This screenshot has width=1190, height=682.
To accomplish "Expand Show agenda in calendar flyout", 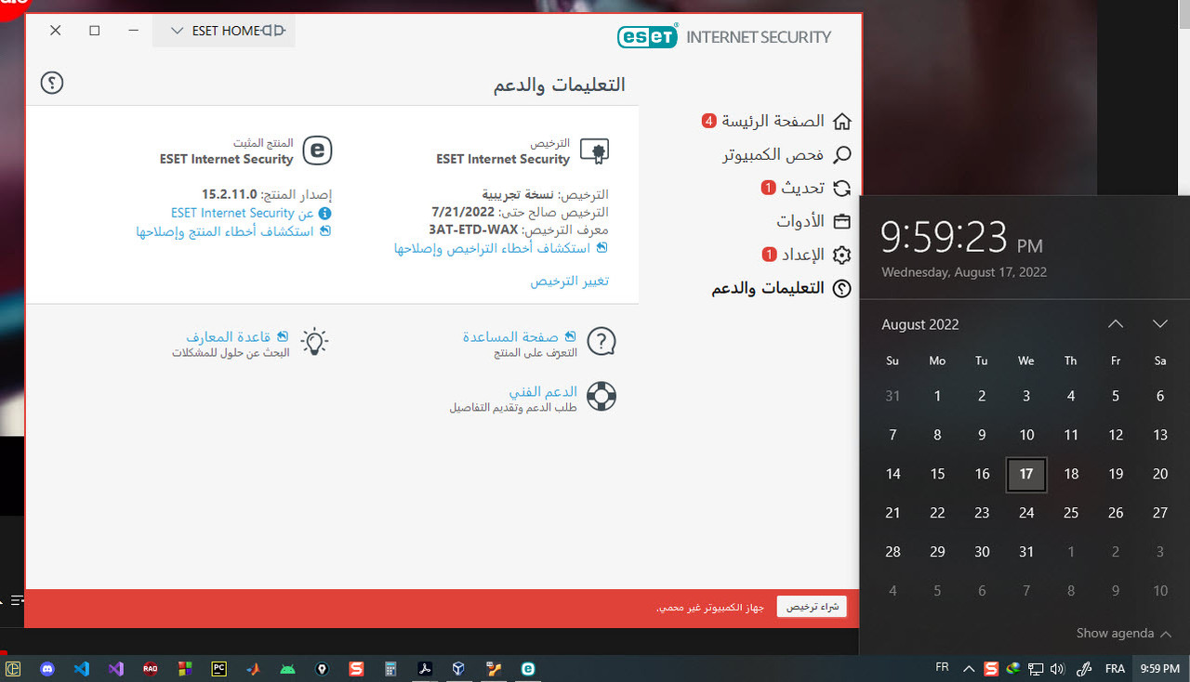I will [1124, 633].
